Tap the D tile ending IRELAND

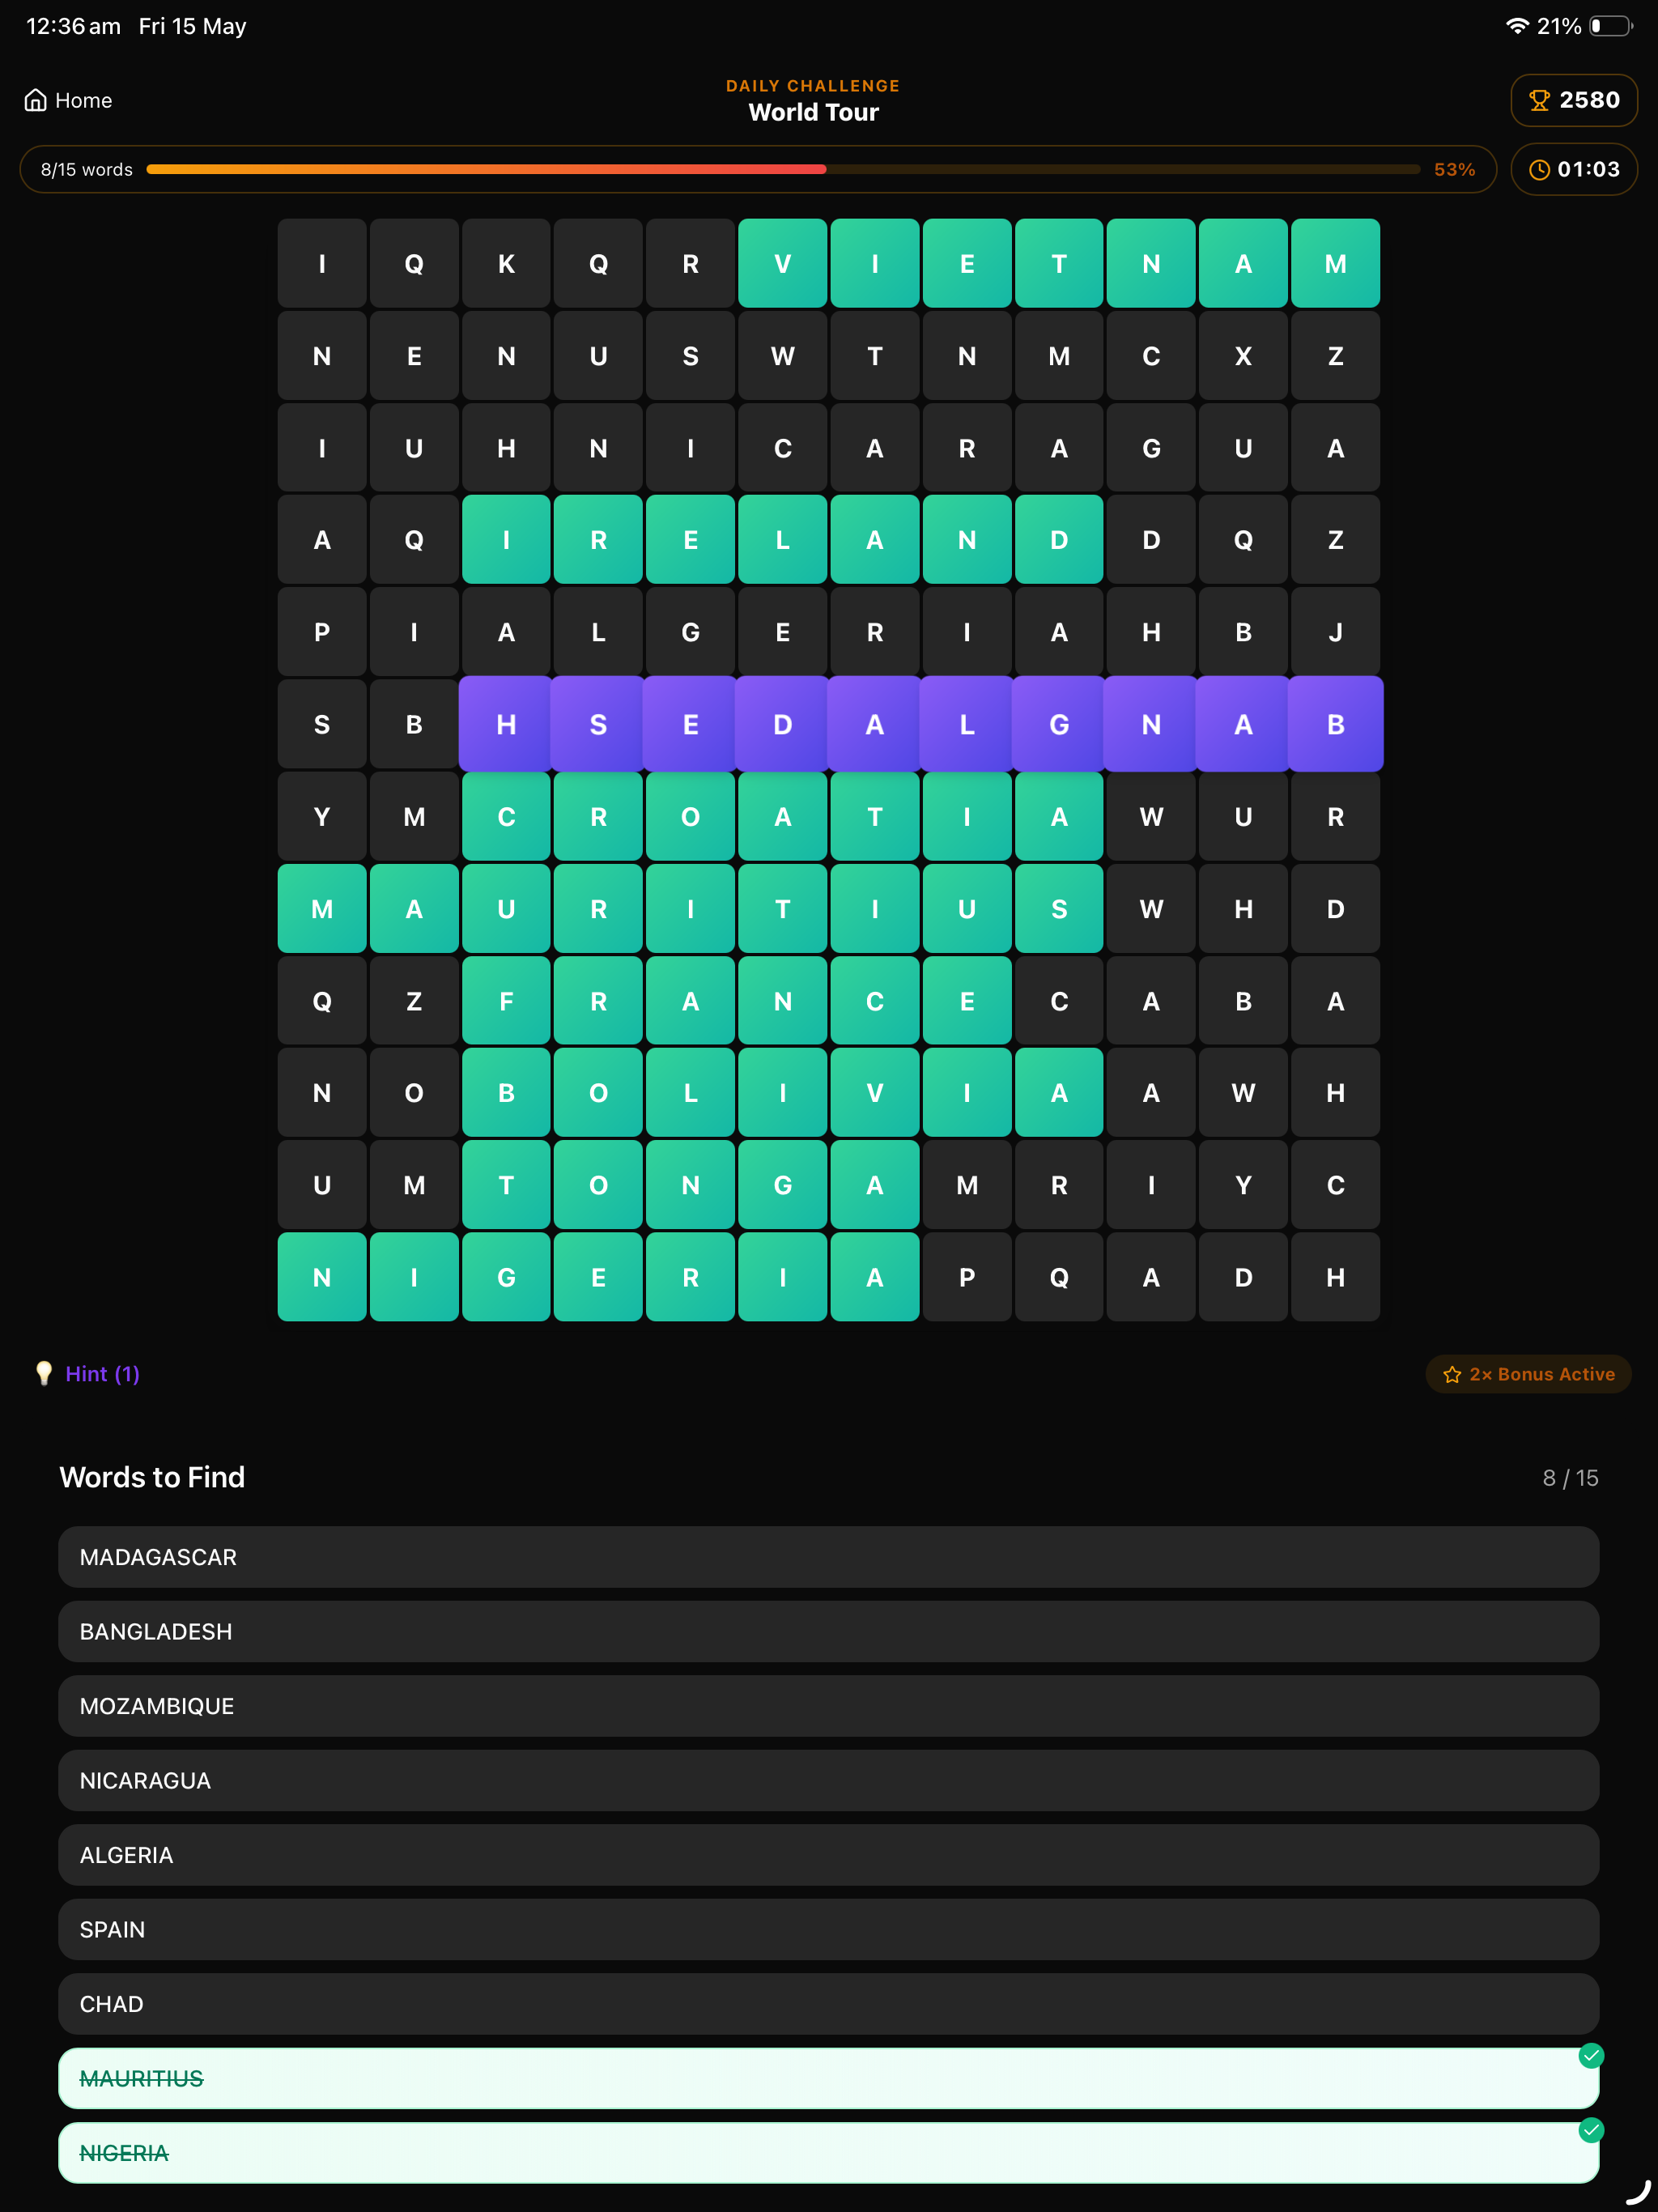pos(1059,540)
